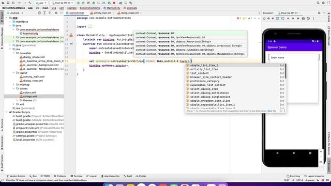Viewport: 331px width, 186px height.
Task: Select settings.gradle in Gradle Scripts
Action: click(x=25, y=136)
